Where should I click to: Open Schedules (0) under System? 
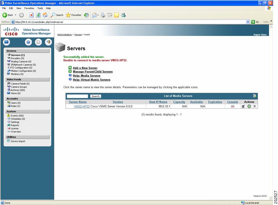click(x=18, y=119)
